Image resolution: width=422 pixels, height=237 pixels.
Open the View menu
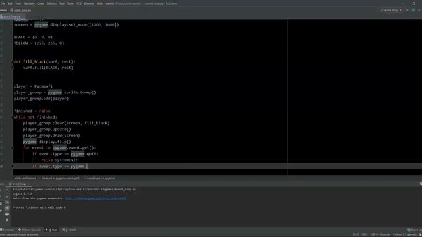[18, 3]
